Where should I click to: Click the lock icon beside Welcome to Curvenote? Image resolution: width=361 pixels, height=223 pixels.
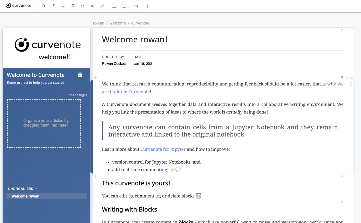point(80,75)
